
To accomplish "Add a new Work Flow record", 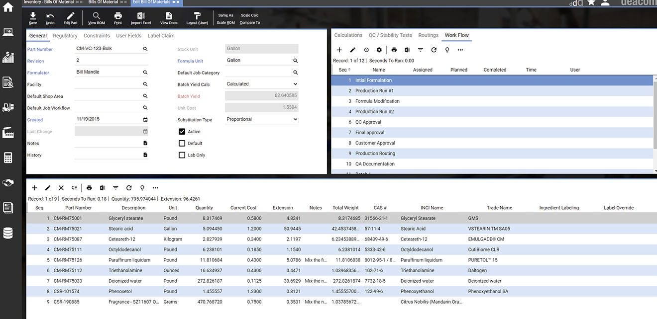I will [x=339, y=50].
